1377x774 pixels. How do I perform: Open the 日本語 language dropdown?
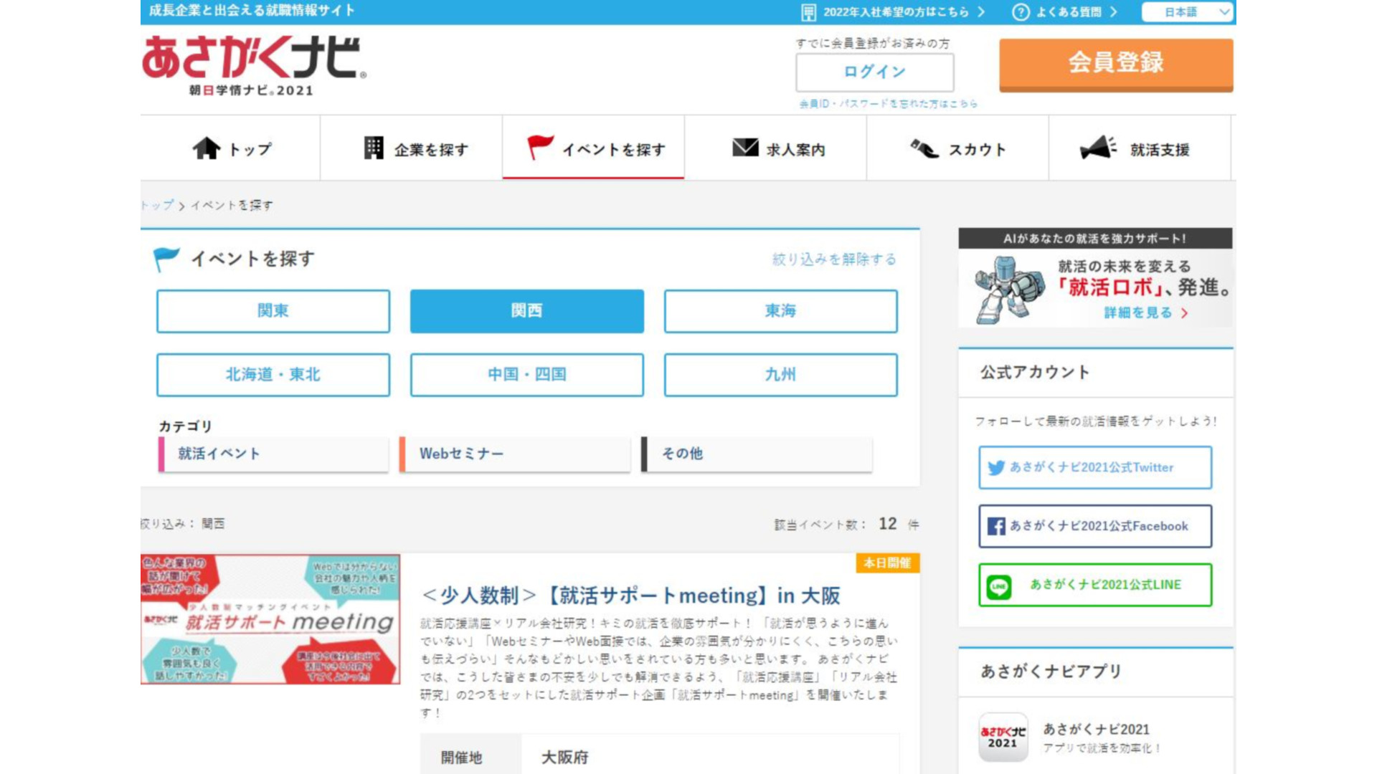click(1187, 12)
